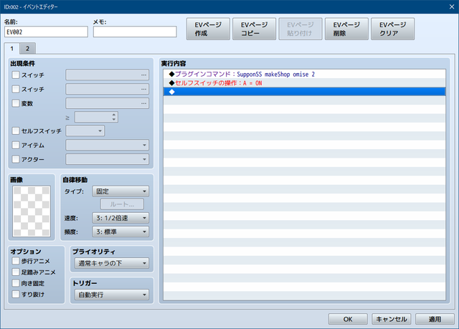Close the イベントエディター window
Screen dimensions: 459x329
[x=452, y=6]
